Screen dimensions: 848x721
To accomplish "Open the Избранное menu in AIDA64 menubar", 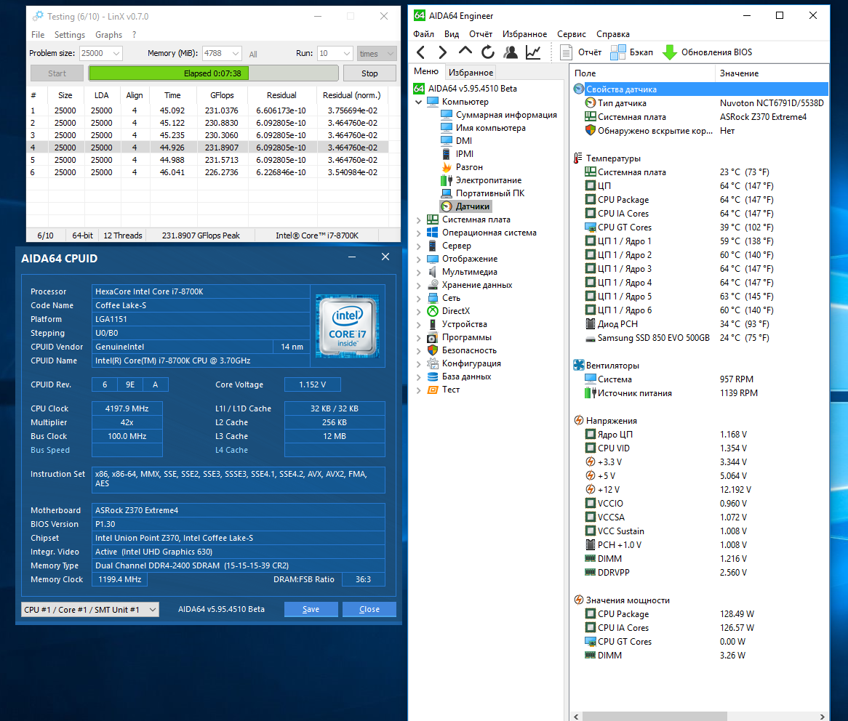I will coord(524,34).
